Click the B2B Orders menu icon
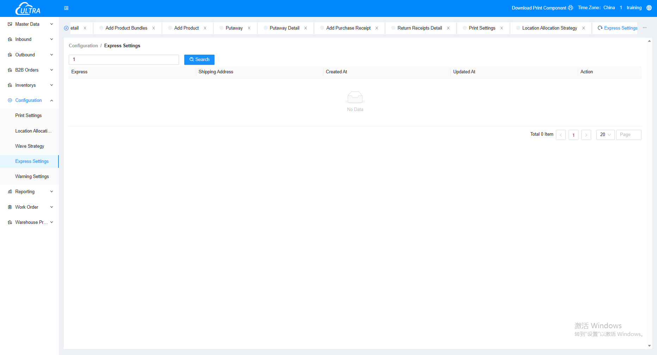This screenshot has height=355, width=657. tap(10, 70)
